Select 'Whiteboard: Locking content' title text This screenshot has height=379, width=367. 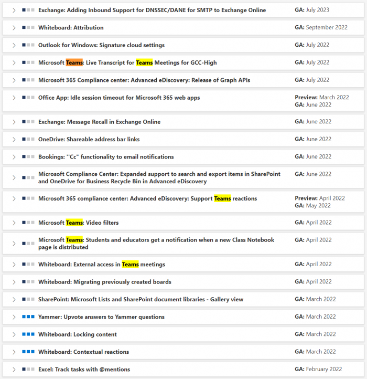[x=78, y=334]
